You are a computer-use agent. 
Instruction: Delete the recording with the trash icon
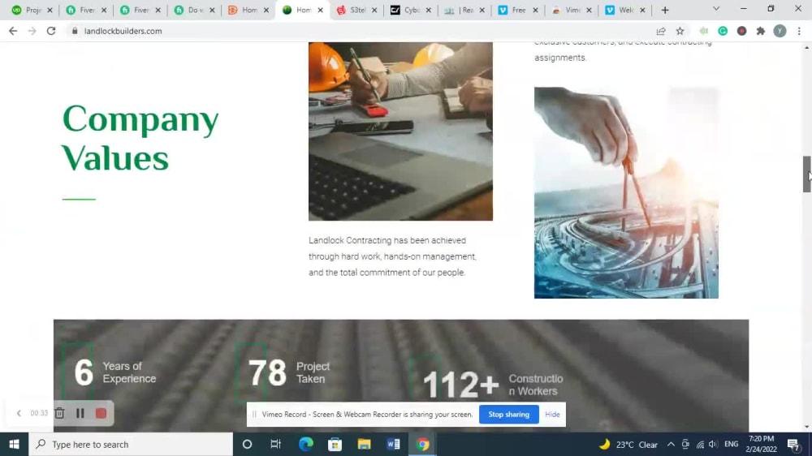click(x=59, y=413)
